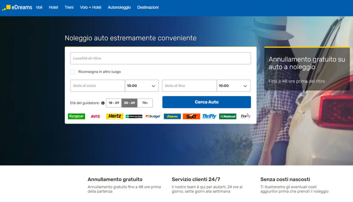
Task: Go to the Volo + Hotel section
Action: 91,7
